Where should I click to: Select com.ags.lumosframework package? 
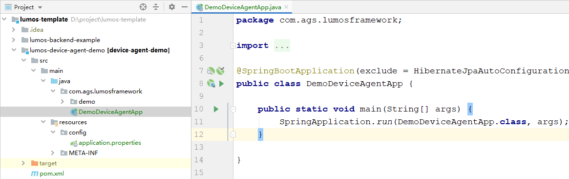pyautogui.click(x=105, y=91)
